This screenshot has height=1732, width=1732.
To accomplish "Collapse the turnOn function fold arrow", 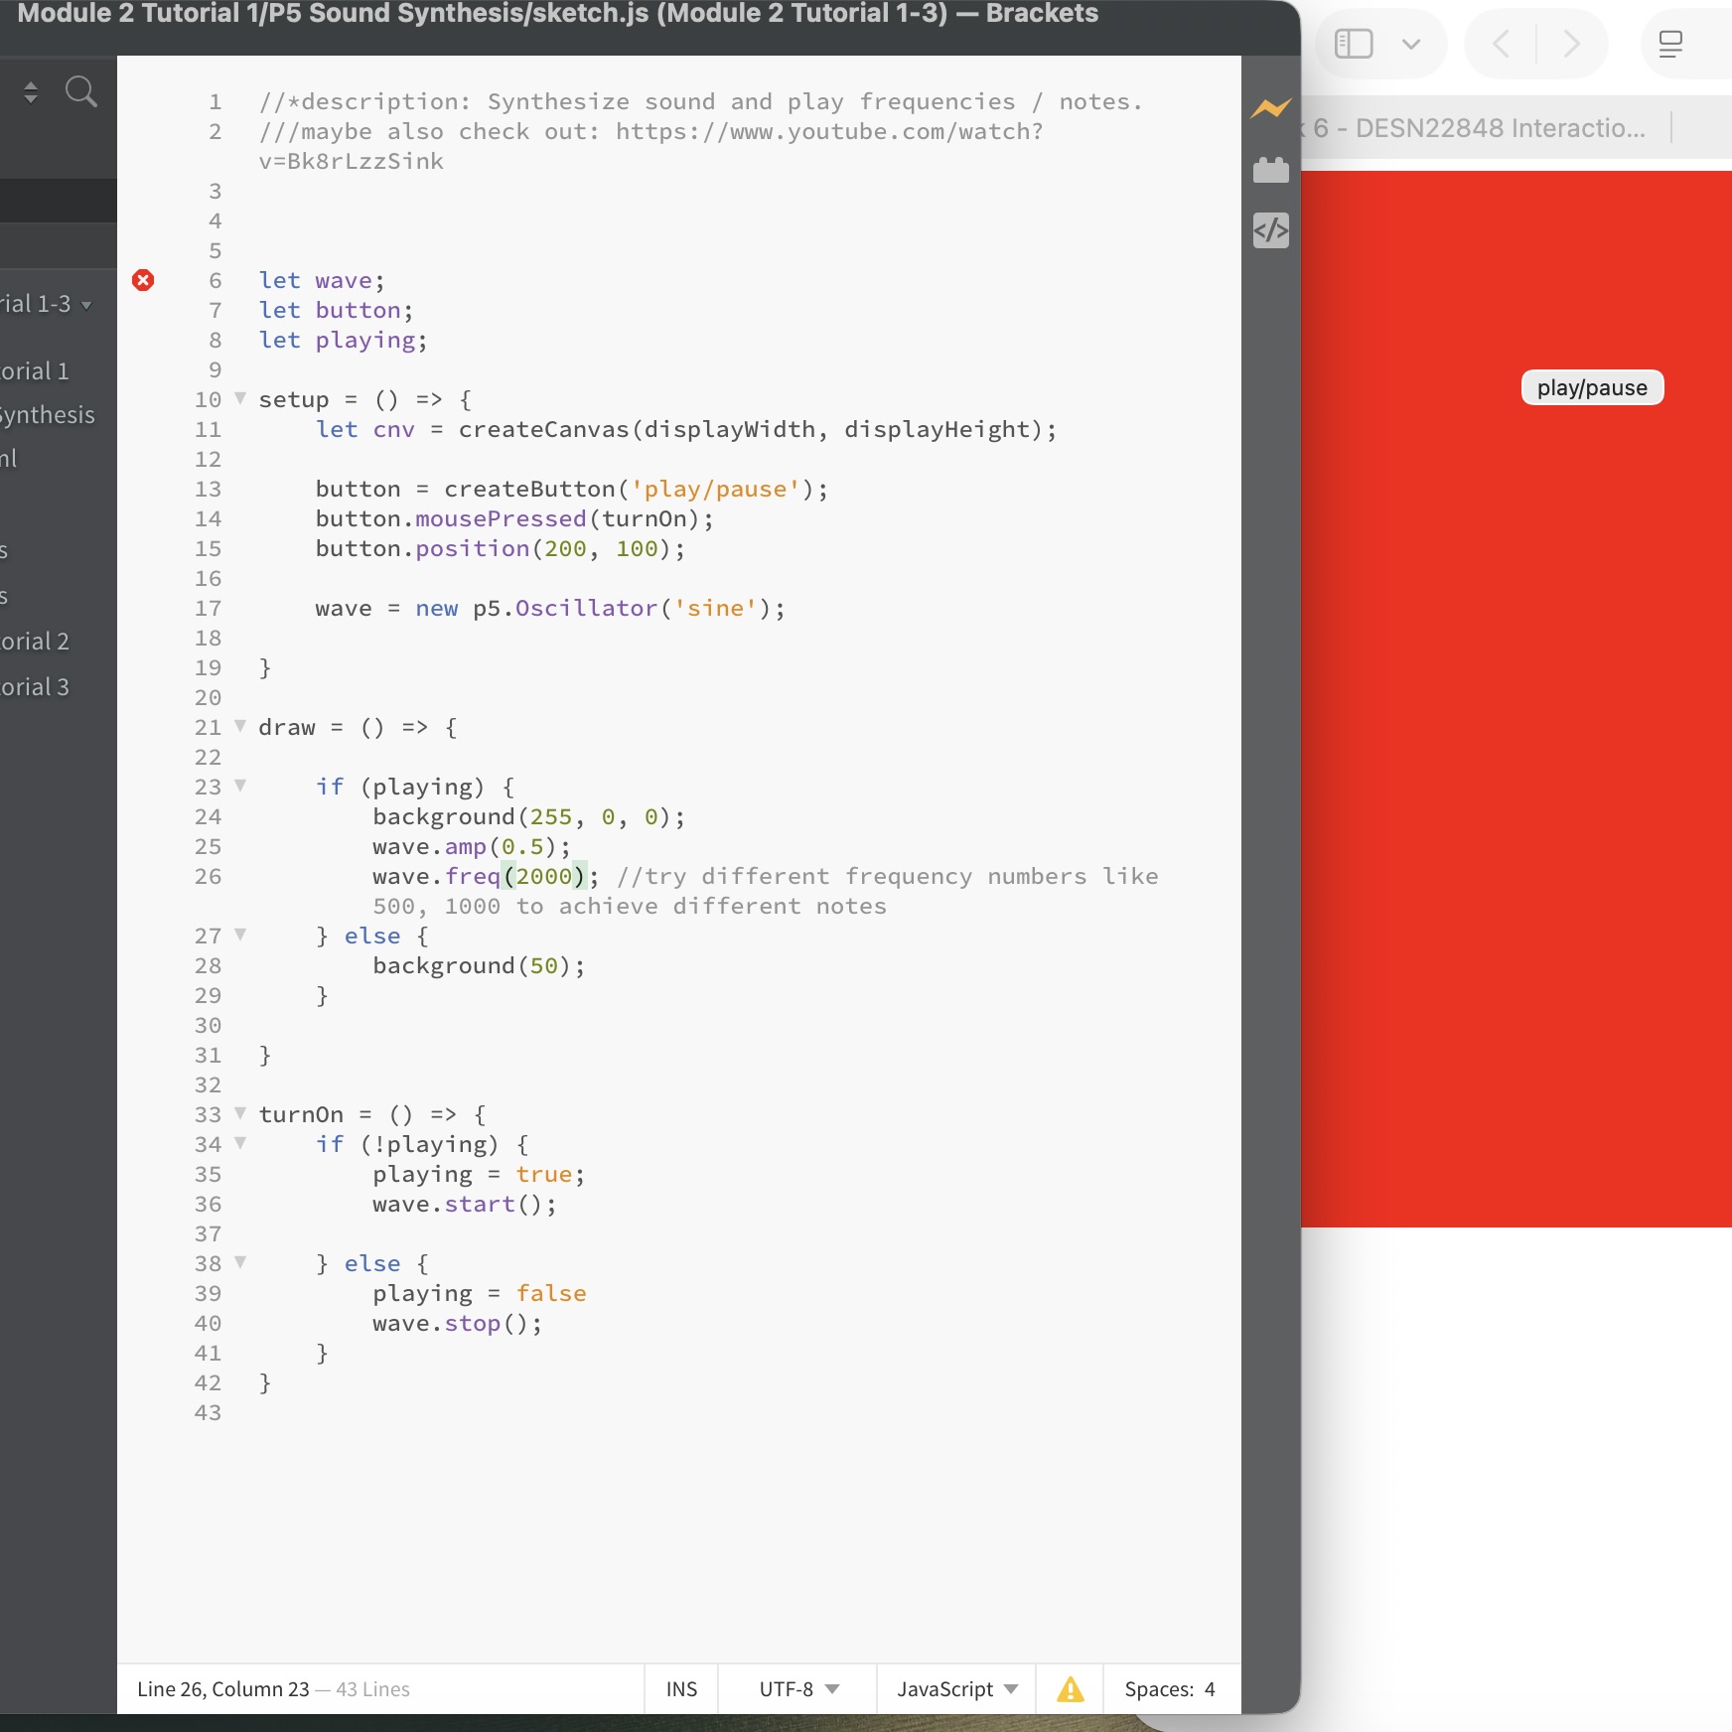I will (x=240, y=1113).
